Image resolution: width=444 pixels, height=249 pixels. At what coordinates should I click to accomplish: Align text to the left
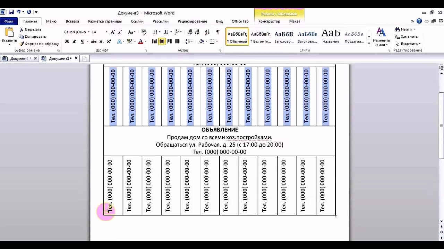[155, 41]
